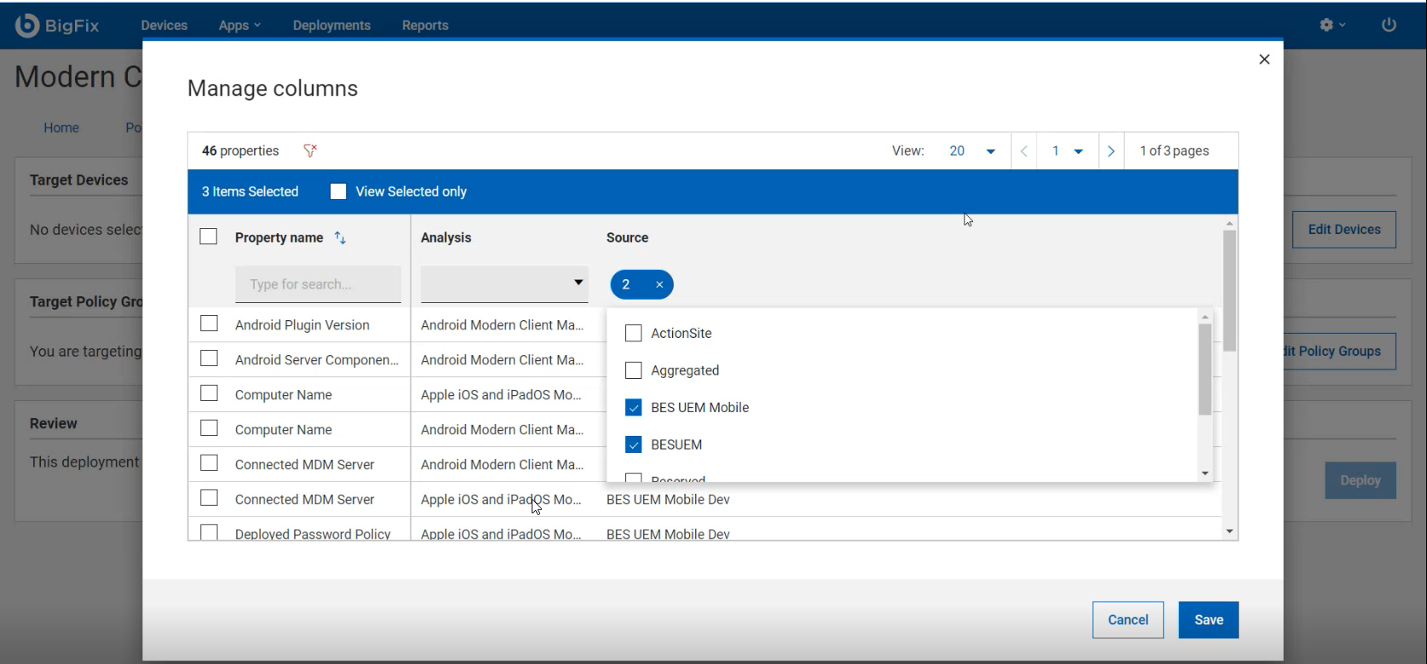
Task: Click the power logout icon
Action: tap(1389, 26)
